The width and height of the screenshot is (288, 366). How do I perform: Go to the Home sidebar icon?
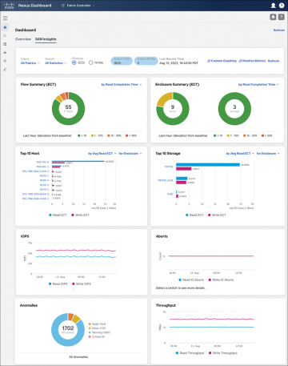[x=5, y=27]
